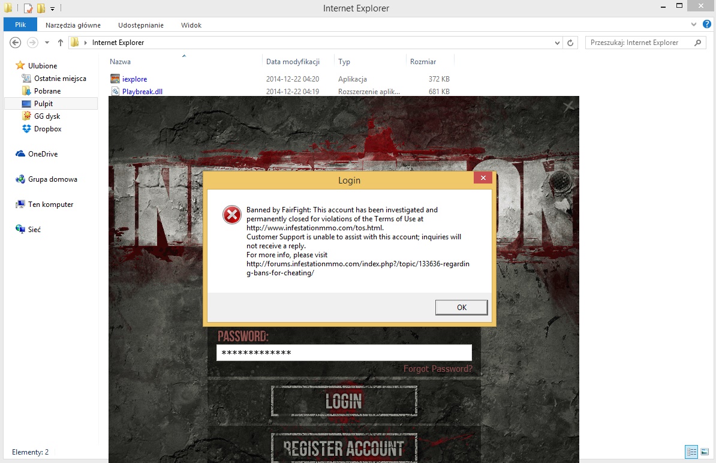Select GG dysk in navigation pane
The width and height of the screenshot is (716, 463).
[47, 116]
